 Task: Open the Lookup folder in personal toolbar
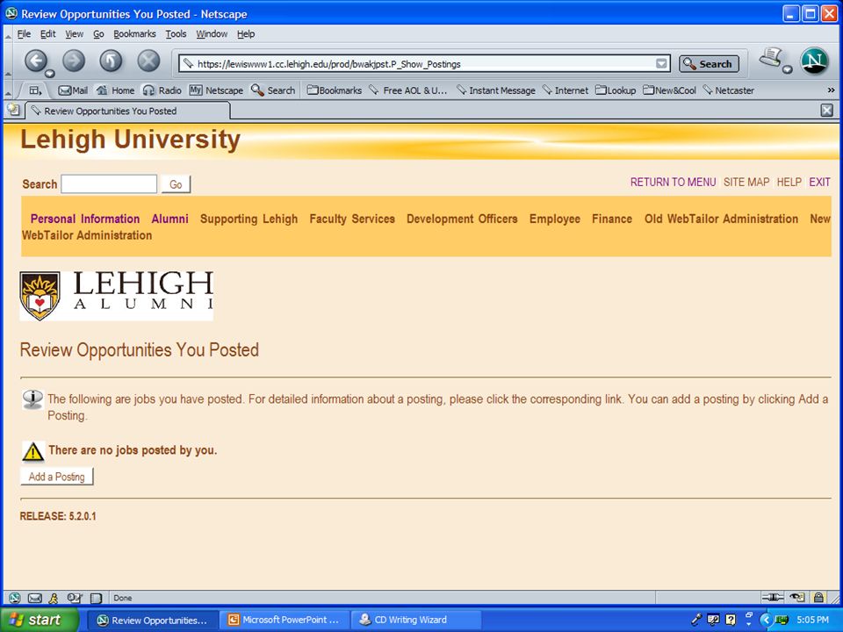(x=616, y=90)
